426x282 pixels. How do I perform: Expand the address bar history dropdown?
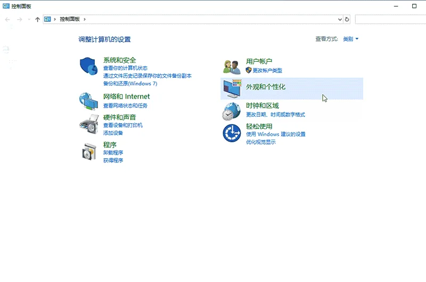tap(340, 19)
